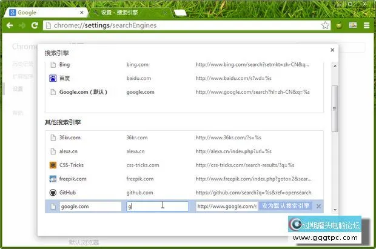Select the Bing search engine row
Viewport: 376px width, 249px height.
coord(184,64)
